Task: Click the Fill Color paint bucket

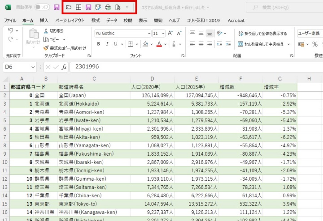Action: (x=145, y=44)
